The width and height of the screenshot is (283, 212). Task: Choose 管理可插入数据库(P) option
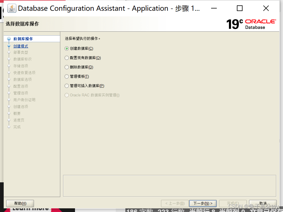point(67,86)
